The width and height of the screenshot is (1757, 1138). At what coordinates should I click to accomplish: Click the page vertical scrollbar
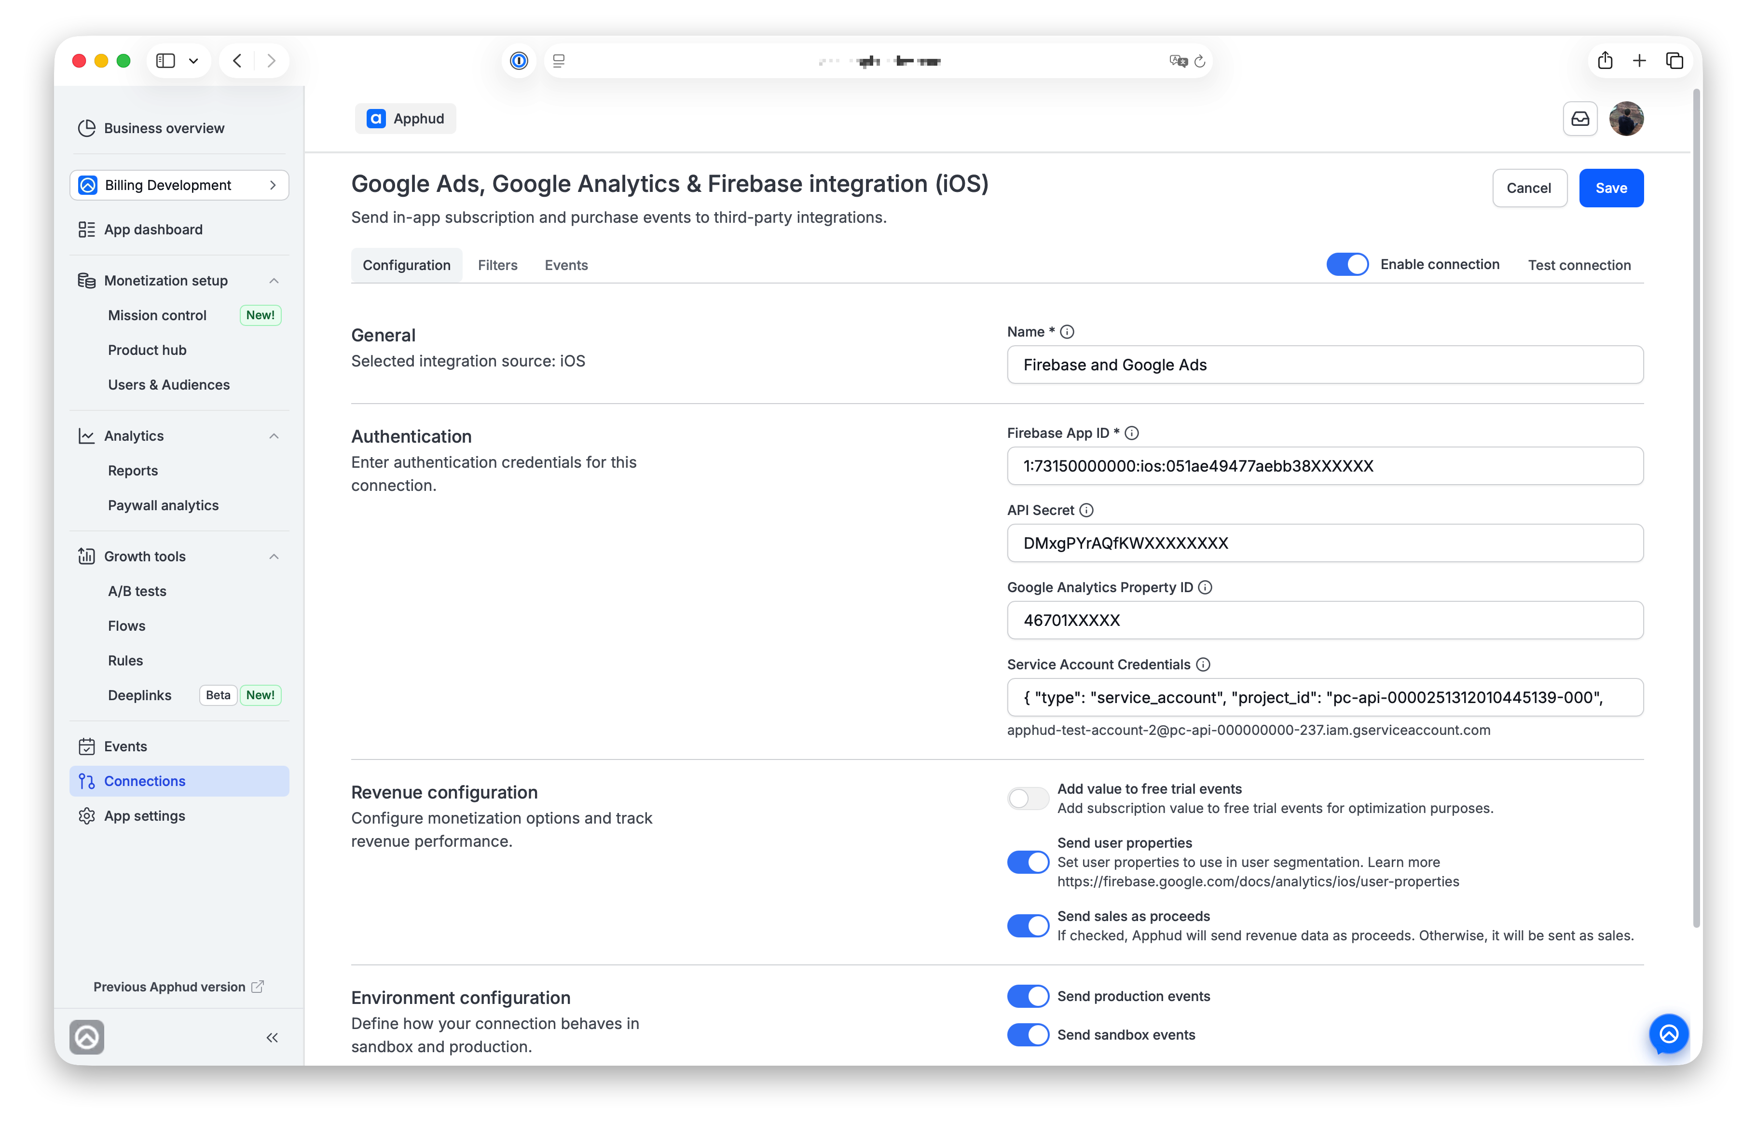(x=1696, y=509)
